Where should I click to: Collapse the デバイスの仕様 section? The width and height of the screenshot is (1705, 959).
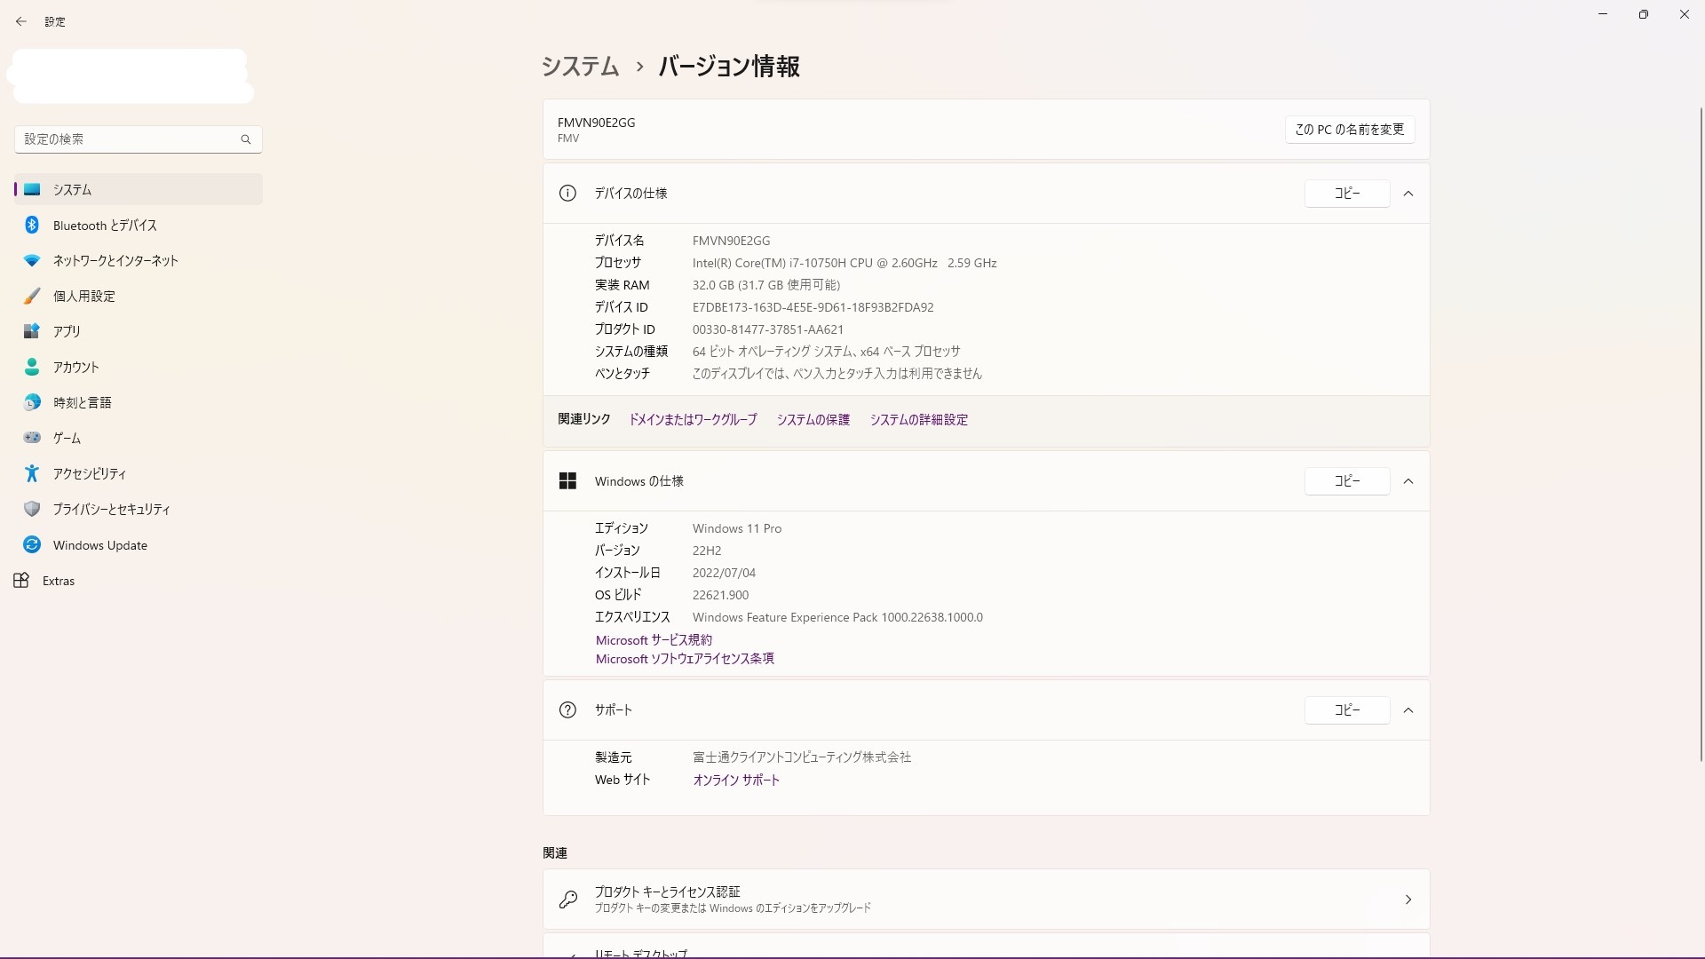1408,194
